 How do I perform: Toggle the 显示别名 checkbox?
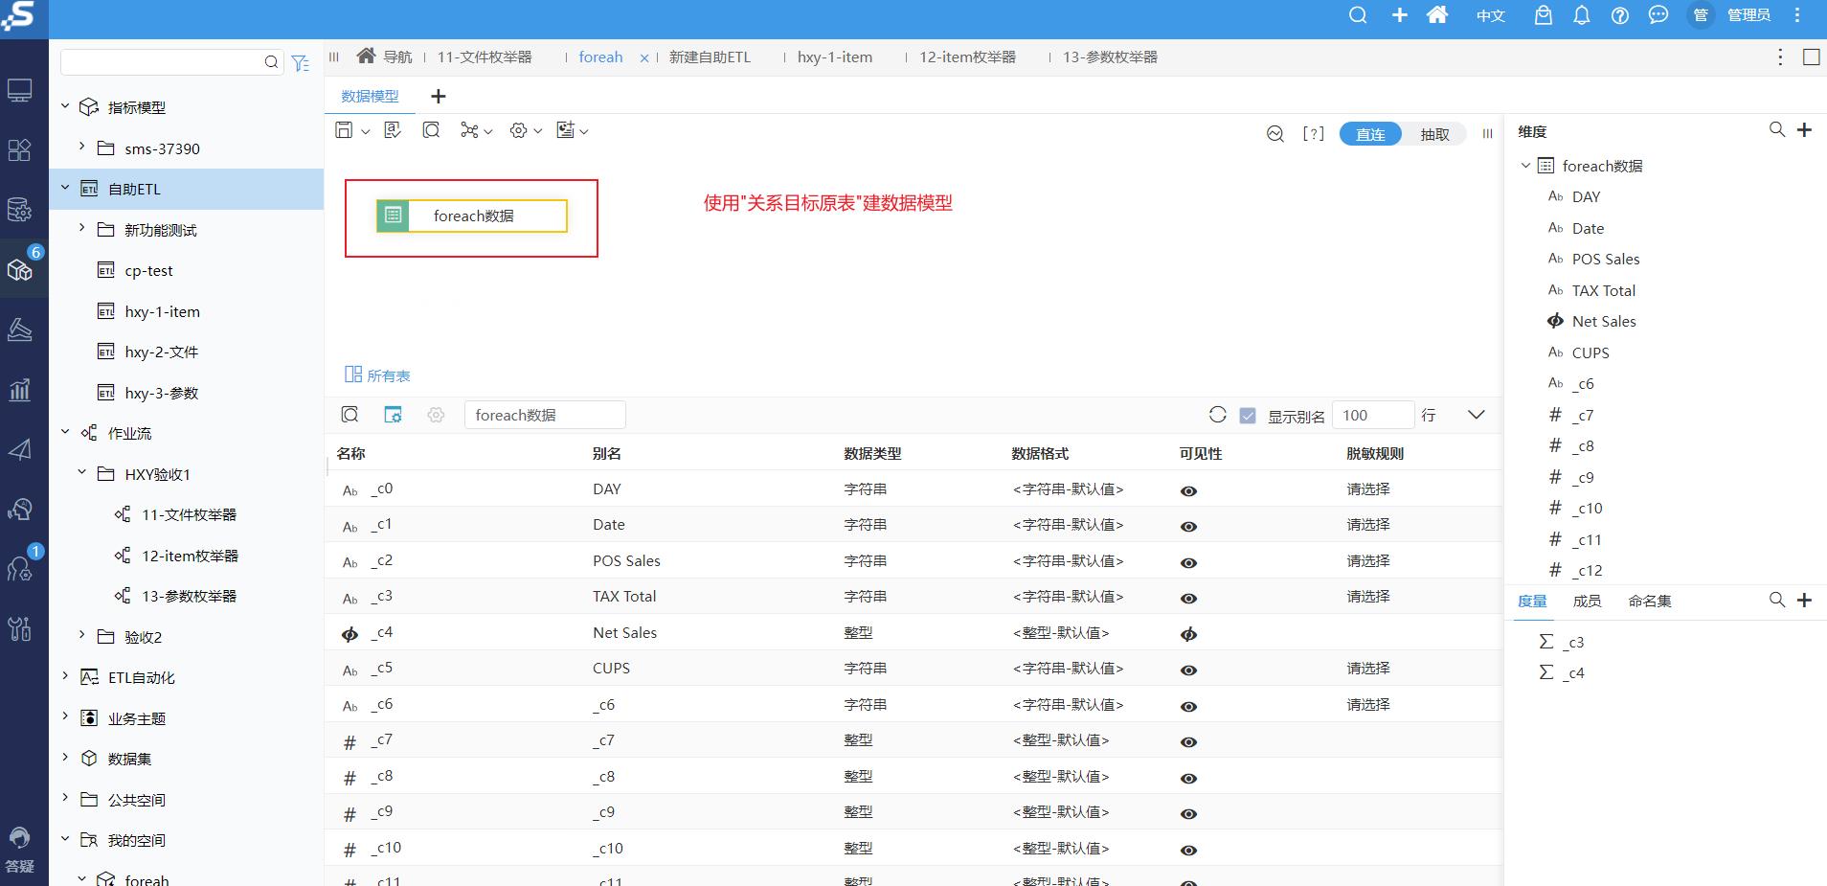(x=1248, y=416)
